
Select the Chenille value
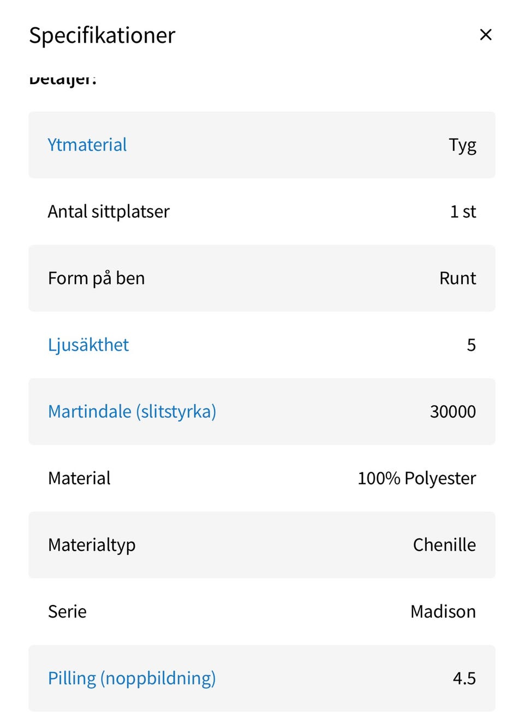click(x=444, y=544)
